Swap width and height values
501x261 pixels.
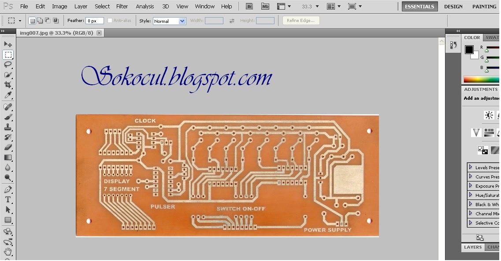click(232, 21)
